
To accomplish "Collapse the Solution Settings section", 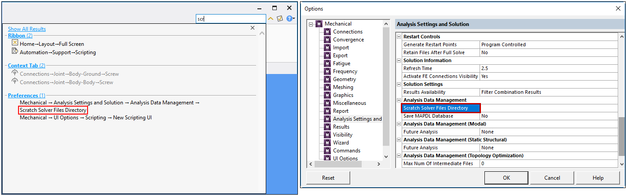I will point(399,84).
